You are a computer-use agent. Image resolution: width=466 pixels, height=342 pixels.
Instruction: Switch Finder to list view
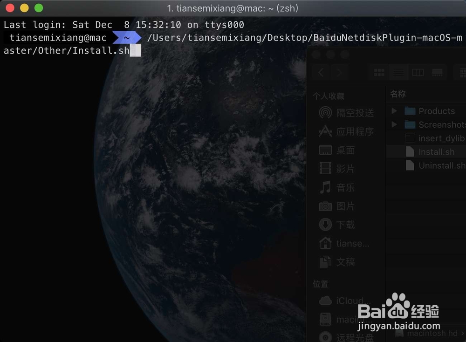(398, 72)
